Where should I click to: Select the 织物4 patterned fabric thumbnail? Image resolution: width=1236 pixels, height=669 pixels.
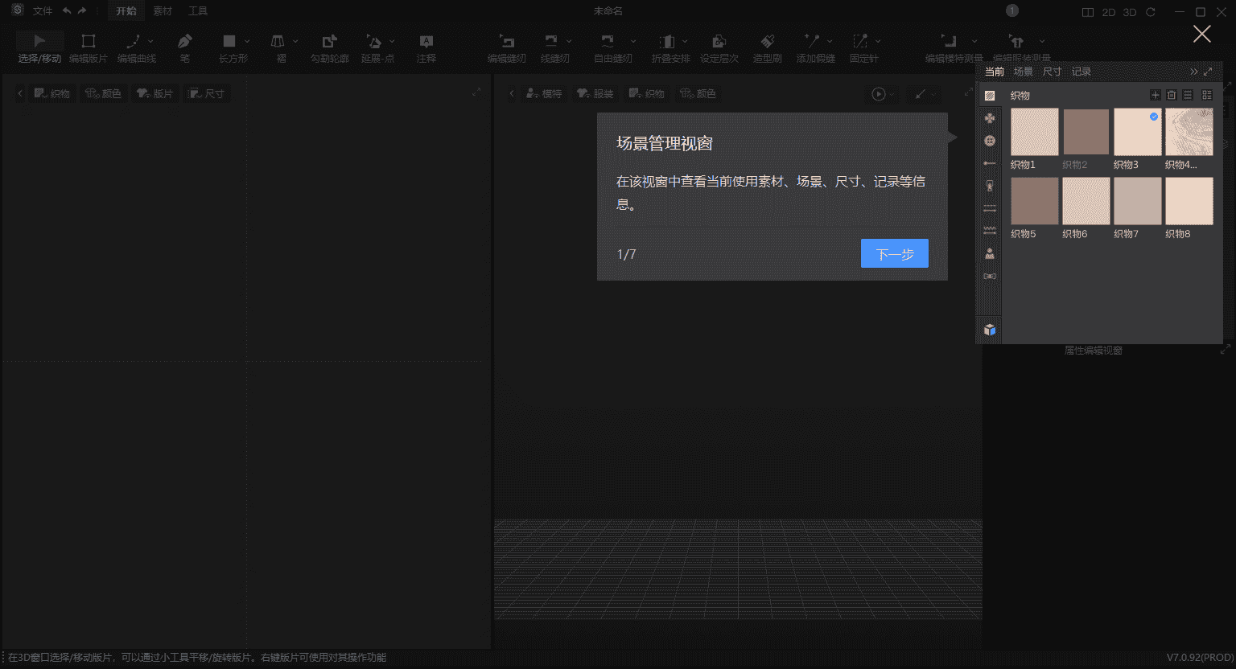pyautogui.click(x=1189, y=132)
